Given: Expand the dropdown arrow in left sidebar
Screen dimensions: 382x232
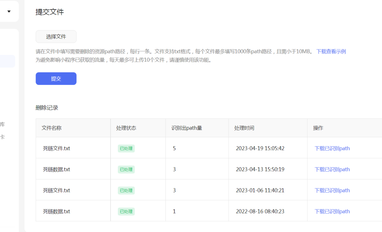Looking at the screenshot, I should pyautogui.click(x=9, y=11).
